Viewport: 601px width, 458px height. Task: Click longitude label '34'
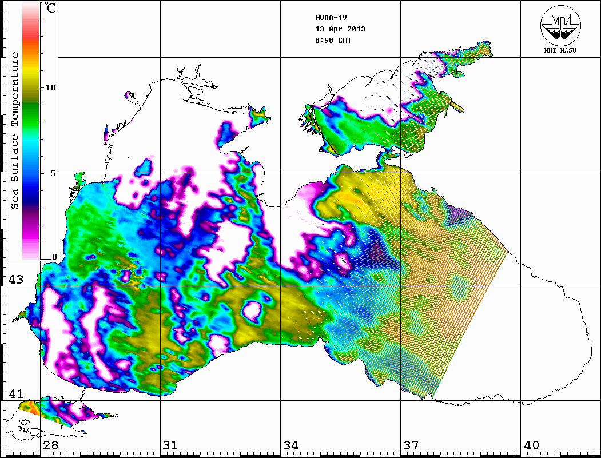tap(291, 445)
